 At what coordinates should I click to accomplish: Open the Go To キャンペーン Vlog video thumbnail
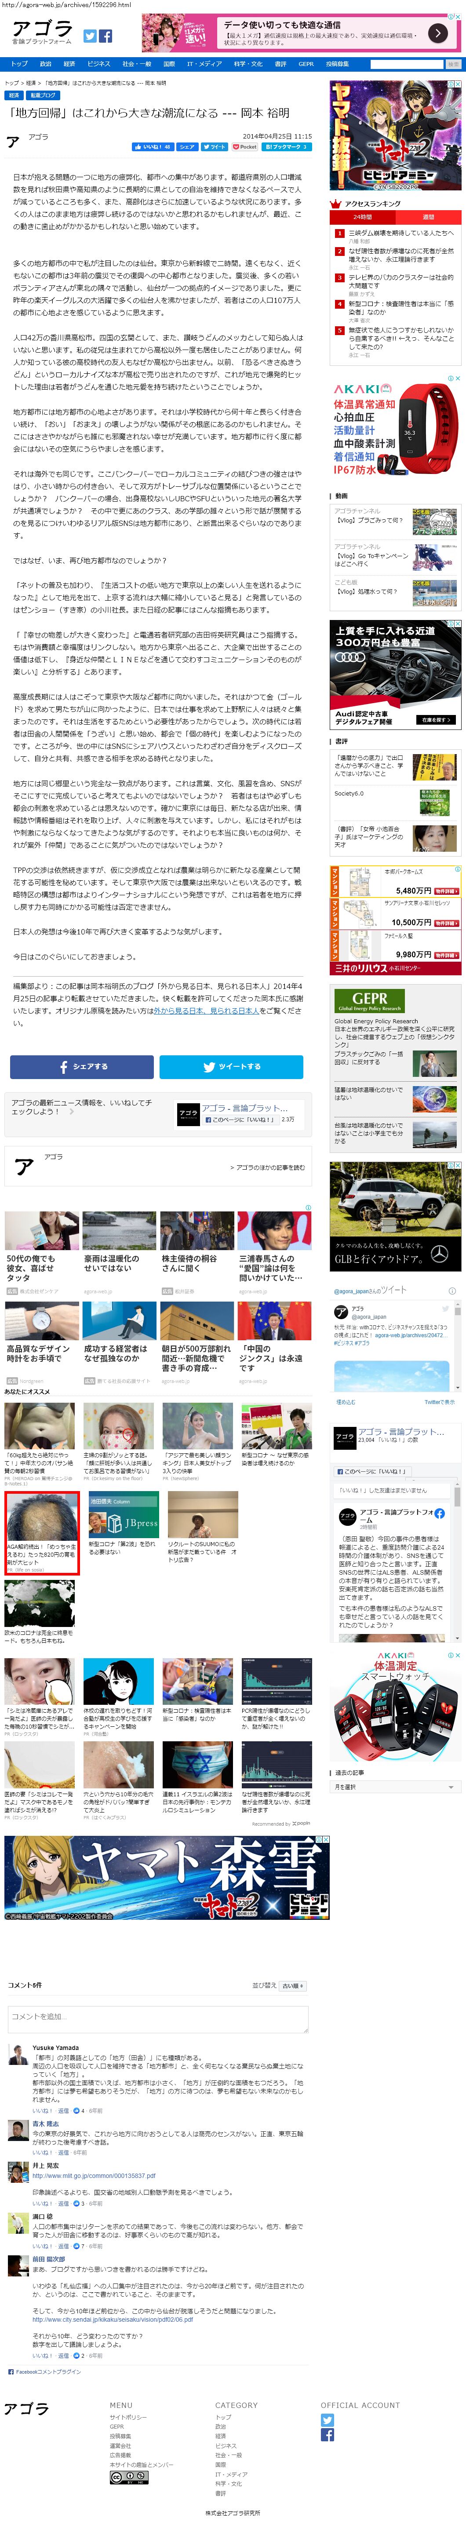[434, 557]
